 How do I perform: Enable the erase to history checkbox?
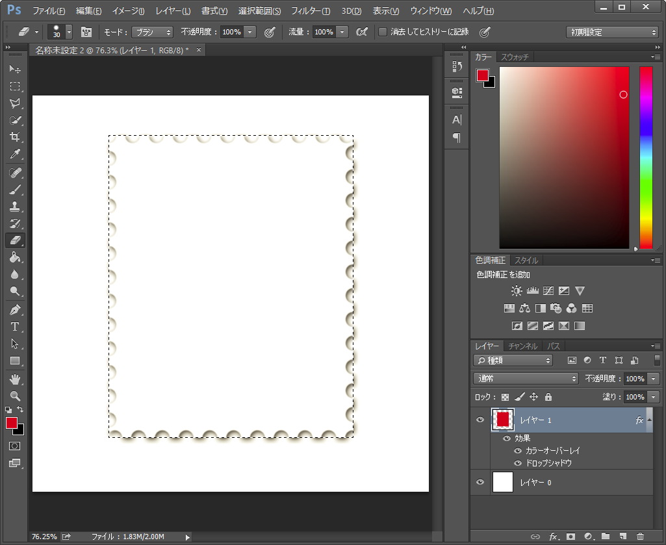pyautogui.click(x=383, y=32)
